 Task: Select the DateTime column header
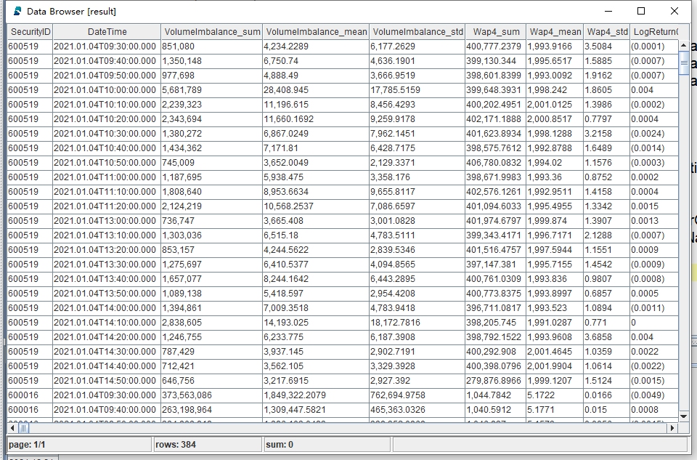pos(107,32)
